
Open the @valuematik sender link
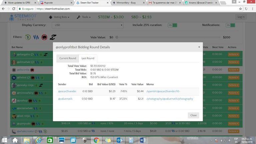pos(65,99)
